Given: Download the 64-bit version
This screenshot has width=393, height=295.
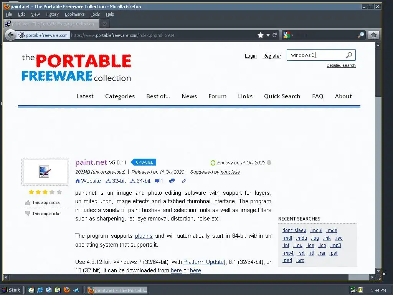Looking at the screenshot, I should click(x=140, y=181).
